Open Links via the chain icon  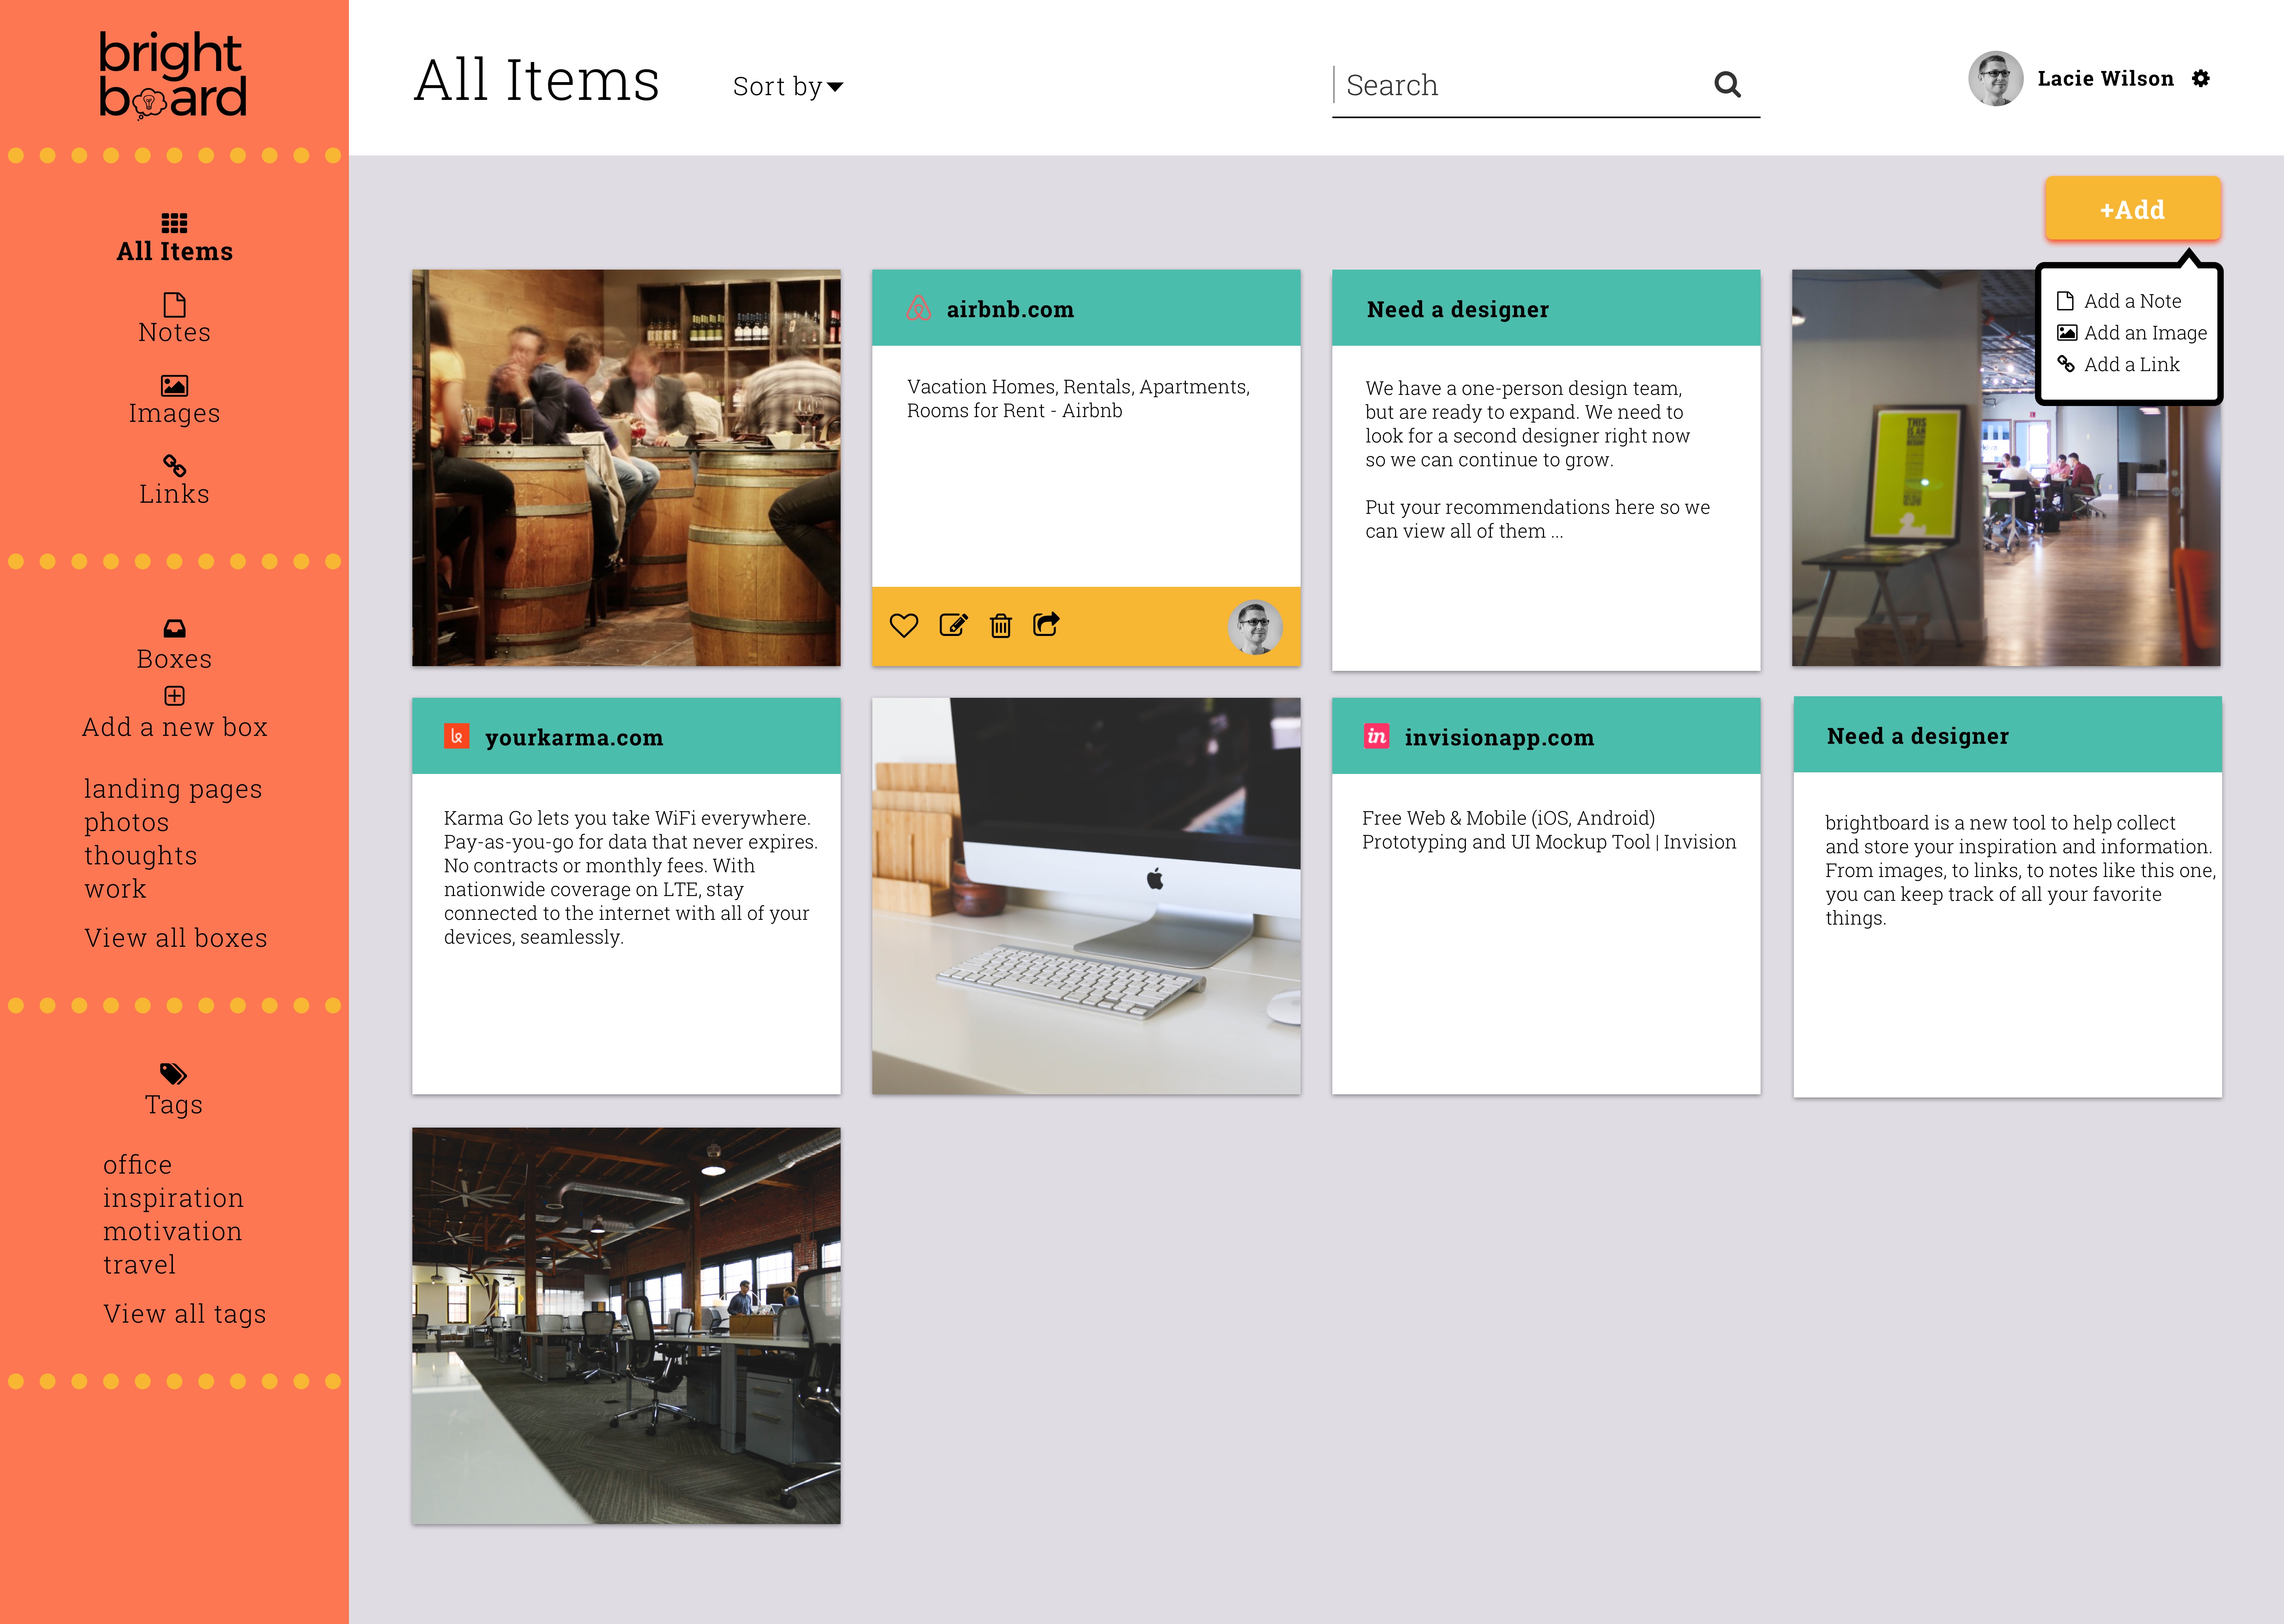point(174,466)
